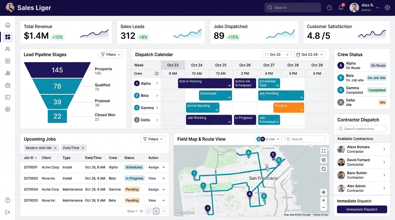Select map pin R
395x220 pixels.
coord(249,153)
